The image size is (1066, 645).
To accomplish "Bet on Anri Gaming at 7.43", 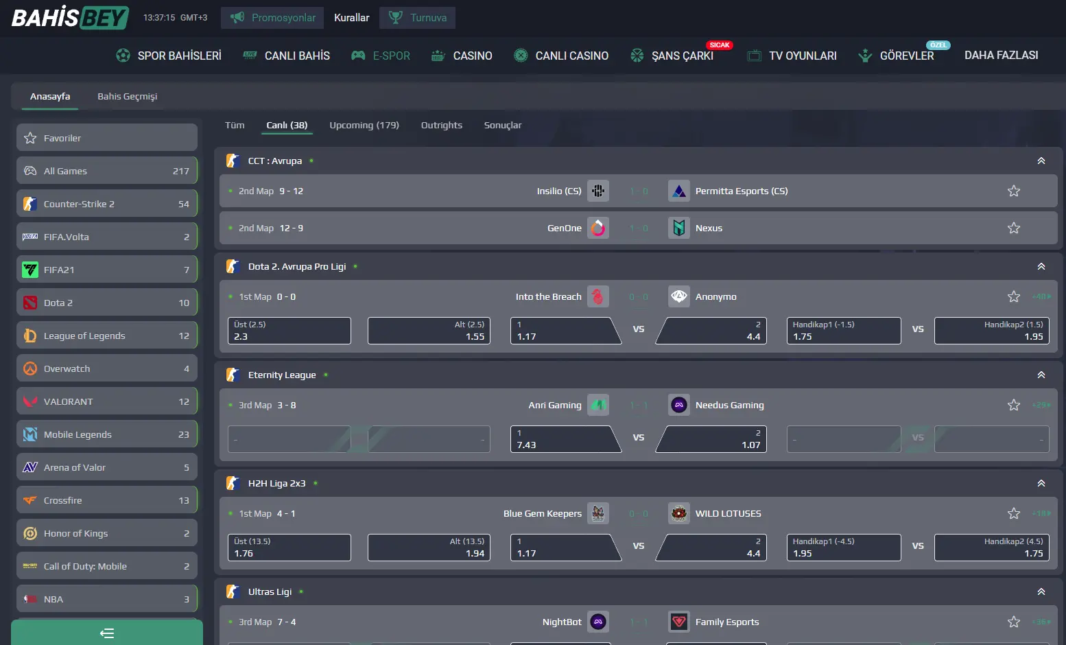I will click(565, 439).
